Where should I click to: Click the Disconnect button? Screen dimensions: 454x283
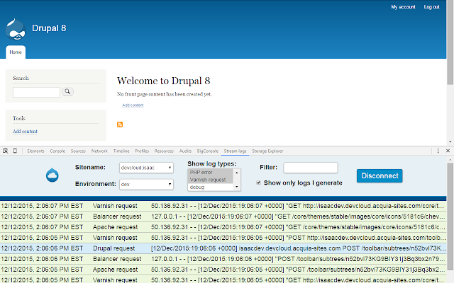point(380,175)
